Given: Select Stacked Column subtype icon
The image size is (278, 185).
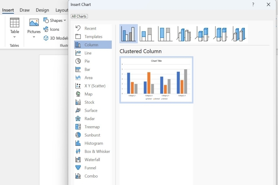Looking at the screenshot, I should click(x=147, y=34).
